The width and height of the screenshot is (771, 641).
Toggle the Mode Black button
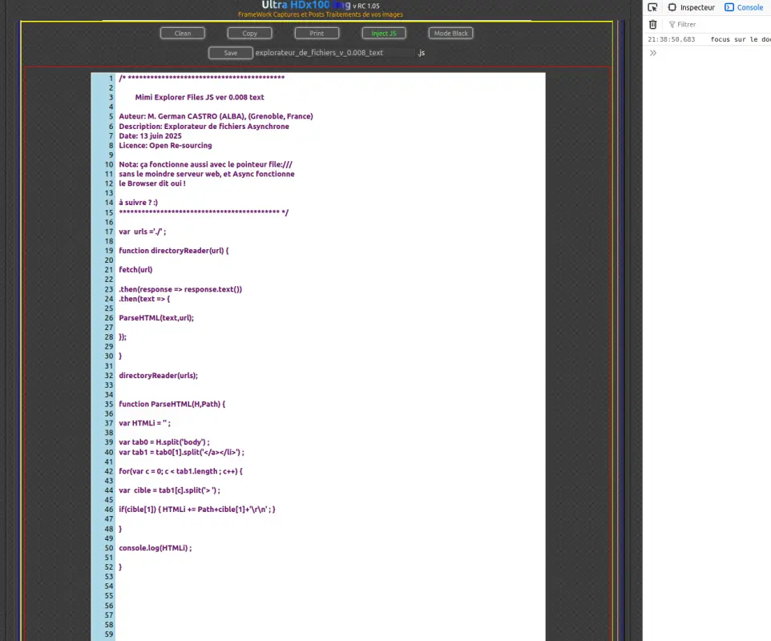451,34
